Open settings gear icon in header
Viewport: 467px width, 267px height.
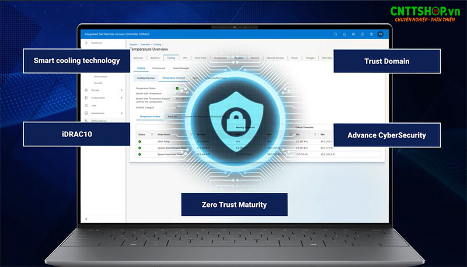click(x=354, y=34)
